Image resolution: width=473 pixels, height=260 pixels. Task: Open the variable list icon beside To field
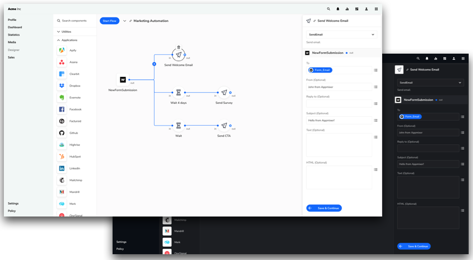[x=375, y=70]
